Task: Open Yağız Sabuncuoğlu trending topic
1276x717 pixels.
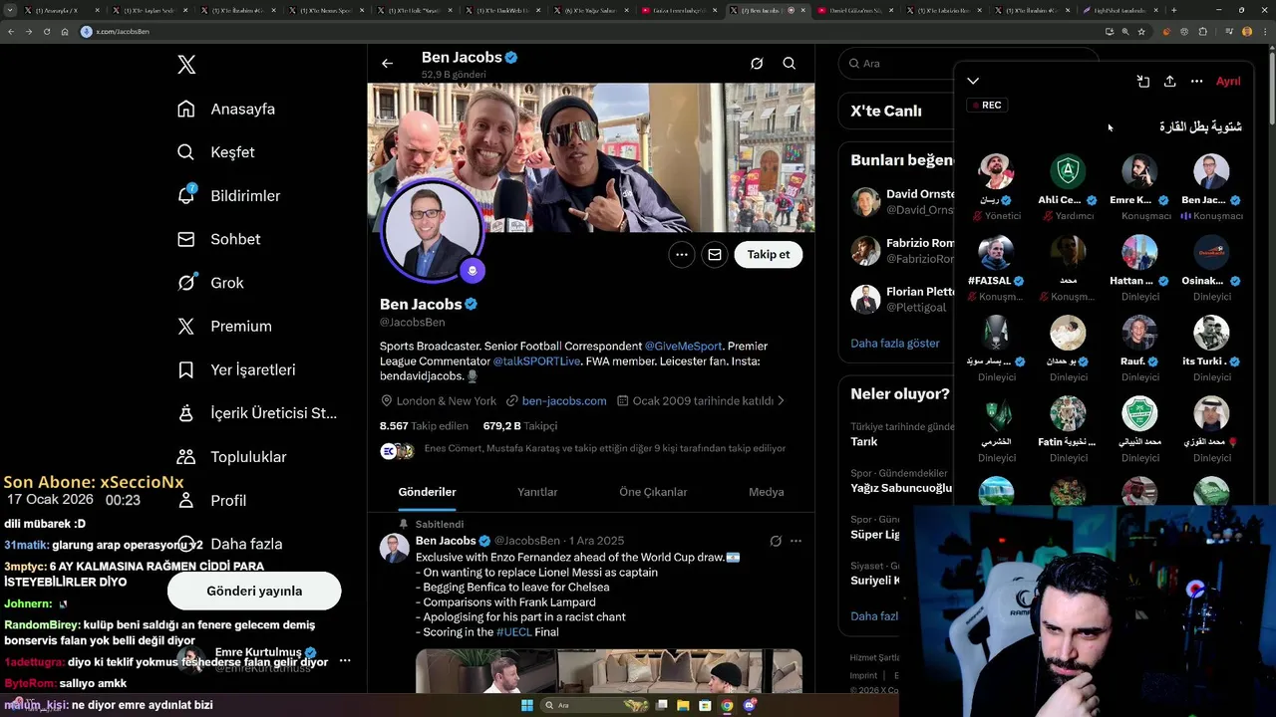Action: tap(902, 488)
